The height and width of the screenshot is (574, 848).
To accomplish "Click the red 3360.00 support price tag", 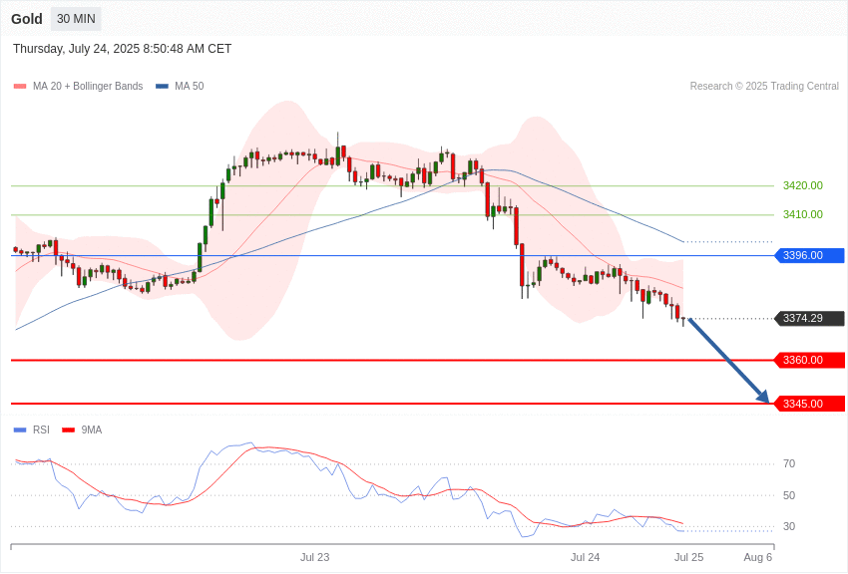I will [x=810, y=360].
